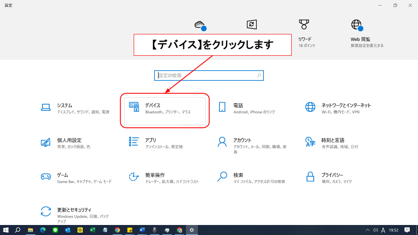
Task: Expand hidden system tray icons chevron
Action: point(374,230)
